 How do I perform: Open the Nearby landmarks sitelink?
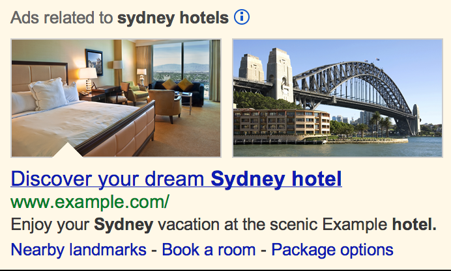click(x=78, y=250)
